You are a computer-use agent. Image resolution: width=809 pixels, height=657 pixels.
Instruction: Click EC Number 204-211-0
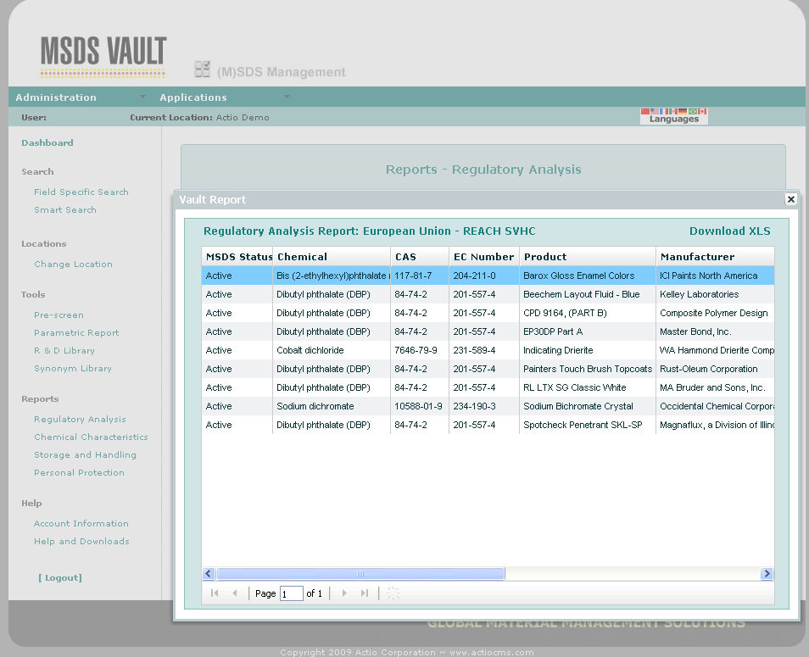474,276
